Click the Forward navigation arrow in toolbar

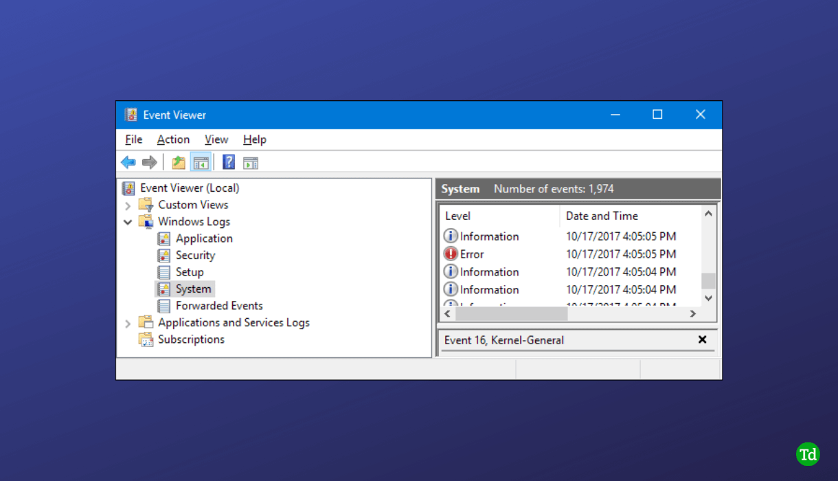point(150,161)
